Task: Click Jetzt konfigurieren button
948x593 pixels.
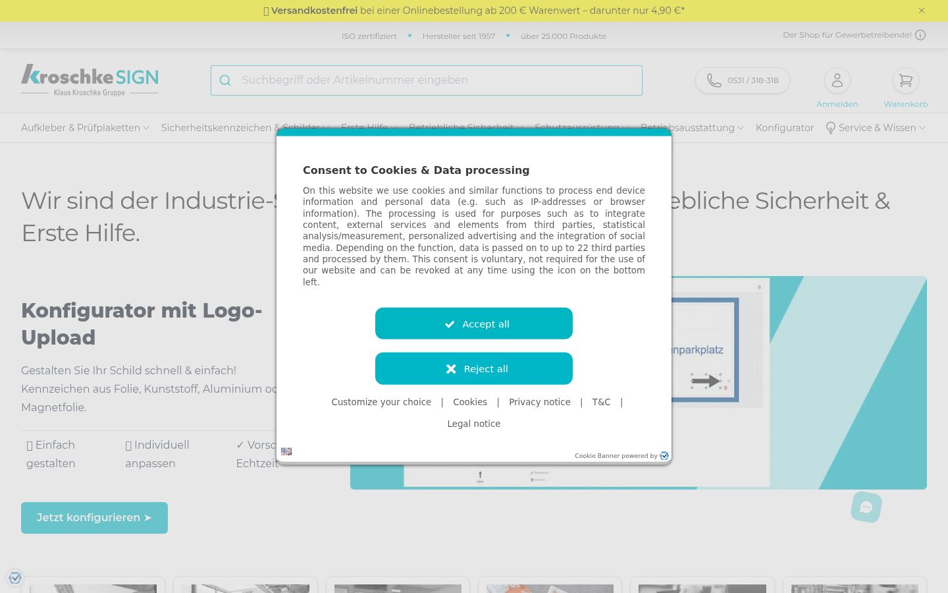Action: (x=94, y=518)
